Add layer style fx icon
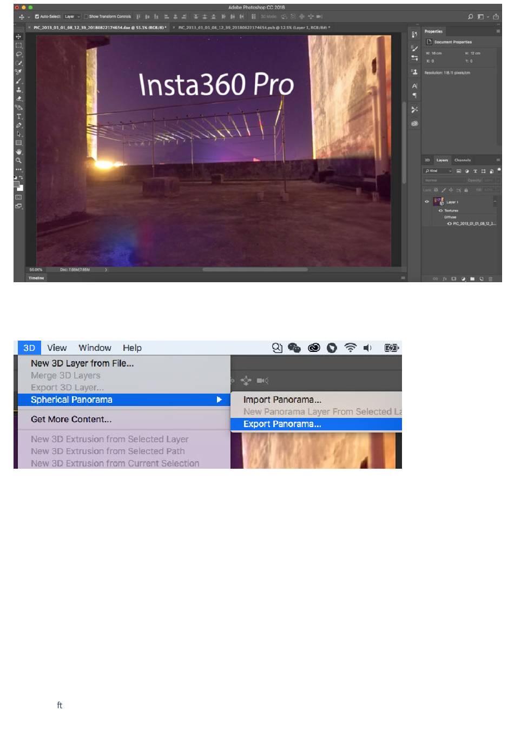The height and width of the screenshot is (745, 514). tap(445, 279)
